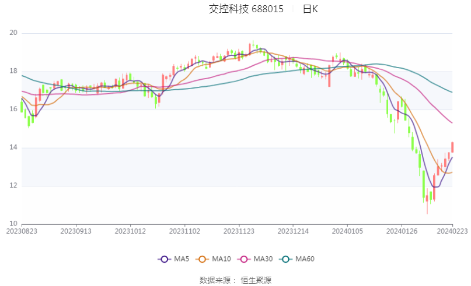This screenshot has height=286, width=471.
Task: Toggle the MA5 legend circle icon
Action: [165, 259]
